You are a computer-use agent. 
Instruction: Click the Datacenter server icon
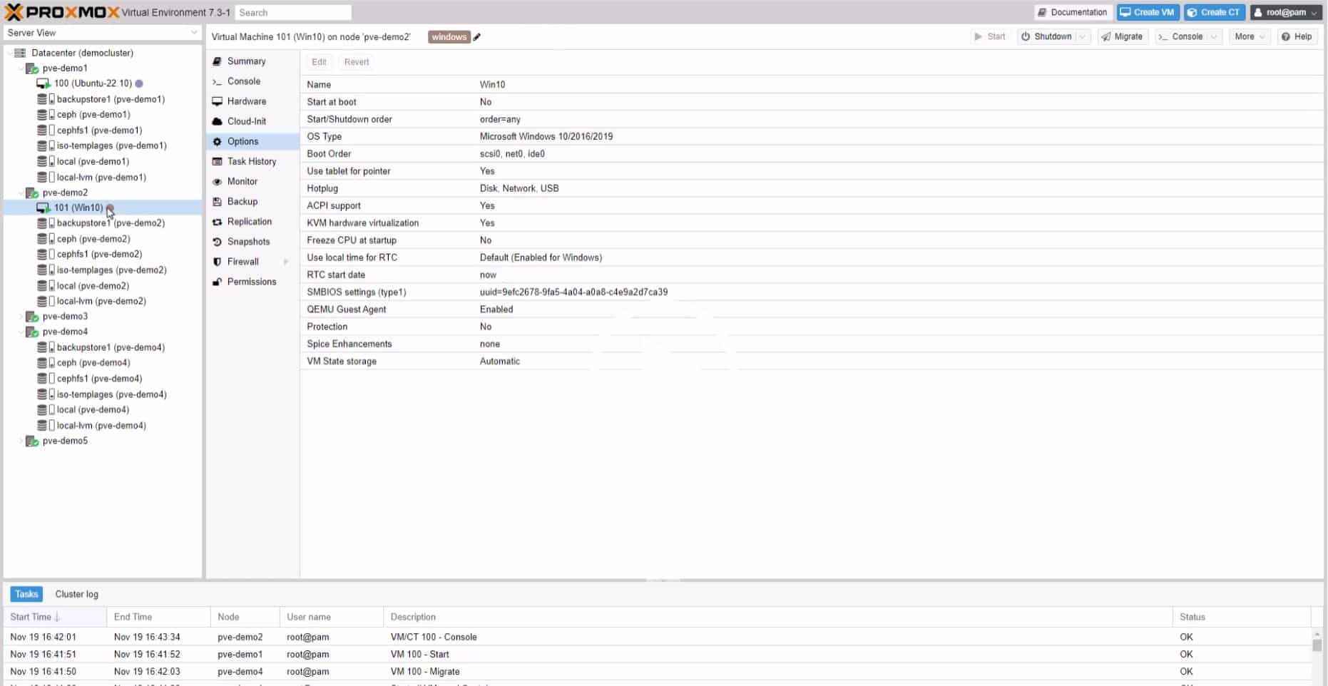20,53
